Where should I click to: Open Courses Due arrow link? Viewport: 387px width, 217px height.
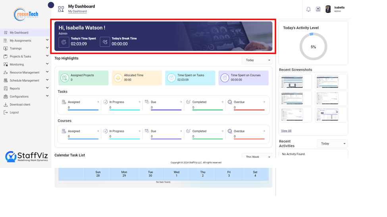[181, 131]
